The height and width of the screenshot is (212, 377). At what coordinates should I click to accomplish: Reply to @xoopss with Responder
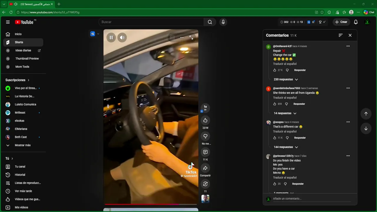coord(300,138)
